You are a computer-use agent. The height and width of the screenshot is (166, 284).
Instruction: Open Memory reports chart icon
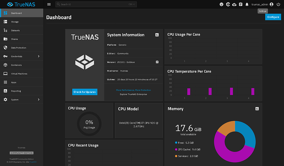[x=257, y=108]
